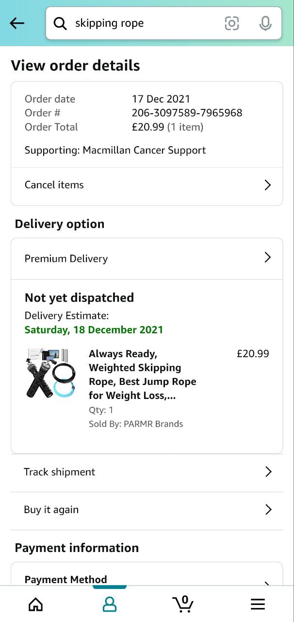Open Track shipment arrow
This screenshot has height=622, width=294.
[x=268, y=471]
